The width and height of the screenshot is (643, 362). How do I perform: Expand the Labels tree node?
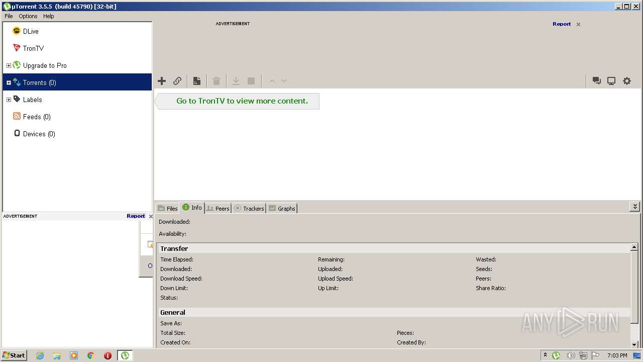9,100
